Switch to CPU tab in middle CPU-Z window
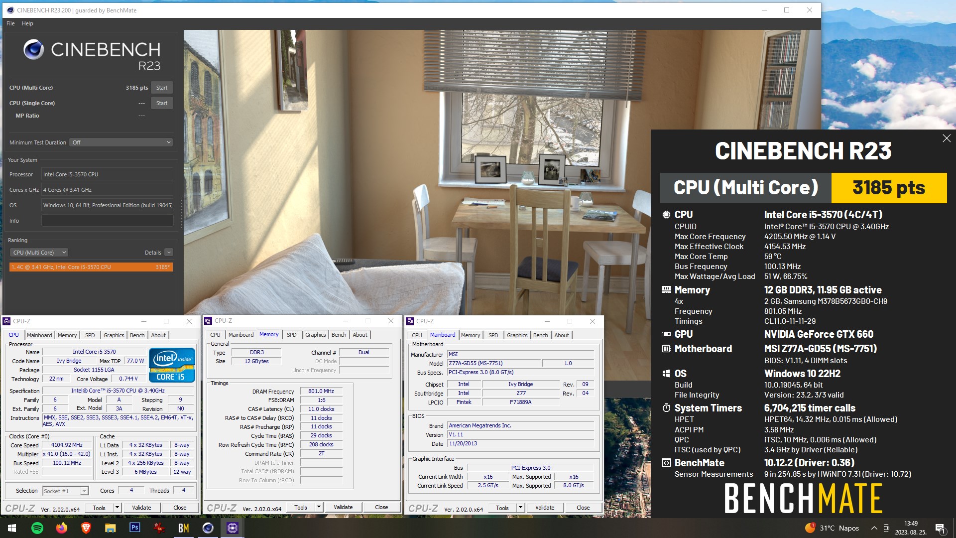 point(215,335)
